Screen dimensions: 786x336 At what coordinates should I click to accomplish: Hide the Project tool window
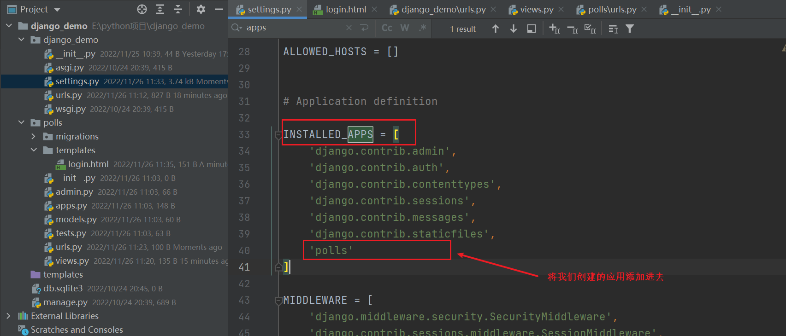pyautogui.click(x=219, y=9)
